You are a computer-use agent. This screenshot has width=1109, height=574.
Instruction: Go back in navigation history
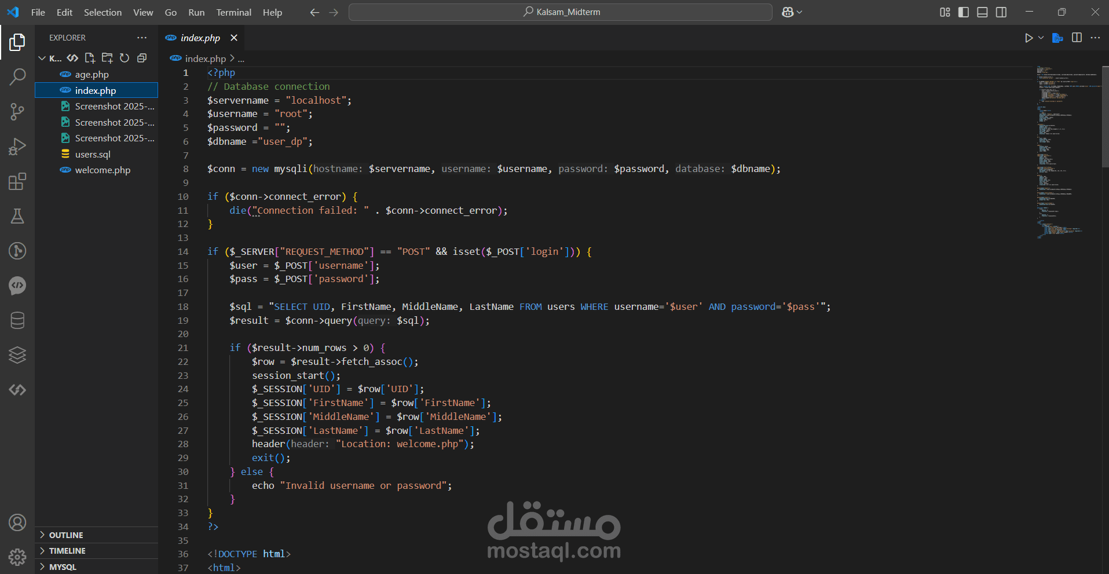click(314, 12)
